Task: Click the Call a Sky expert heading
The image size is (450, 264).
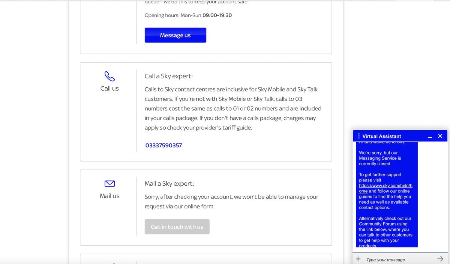Action: tap(169, 76)
